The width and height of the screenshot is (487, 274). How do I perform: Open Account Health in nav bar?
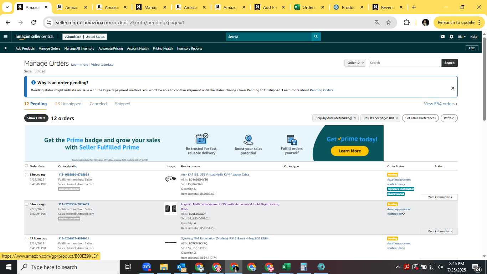click(138, 49)
